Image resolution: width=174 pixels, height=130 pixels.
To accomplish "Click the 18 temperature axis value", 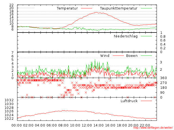I will [11, 11].
